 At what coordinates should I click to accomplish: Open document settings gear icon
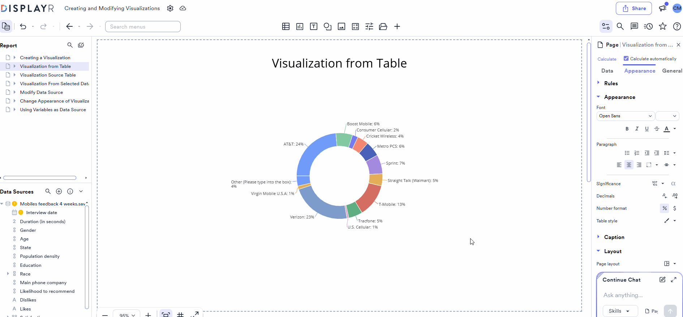click(170, 8)
